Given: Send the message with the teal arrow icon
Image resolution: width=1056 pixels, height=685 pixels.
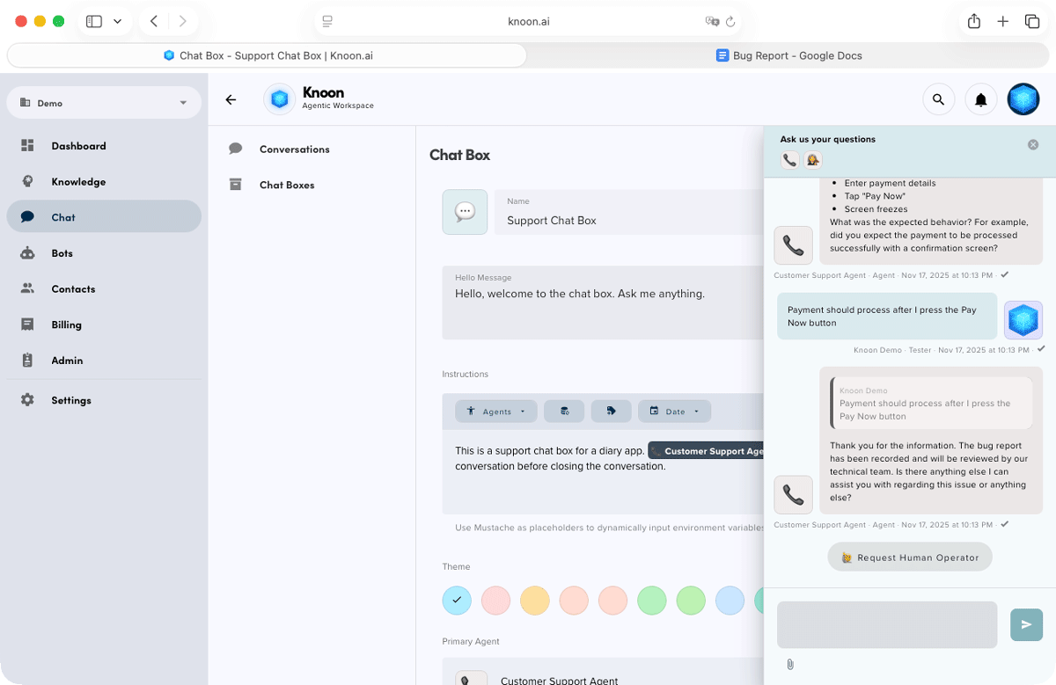Looking at the screenshot, I should click(x=1026, y=624).
